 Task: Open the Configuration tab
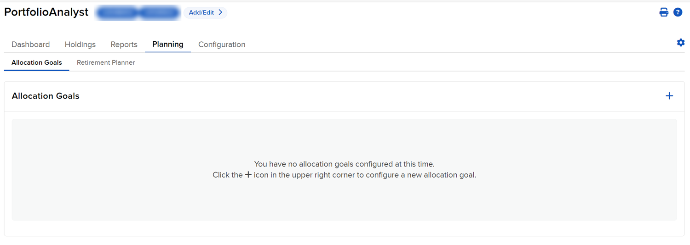tap(222, 45)
